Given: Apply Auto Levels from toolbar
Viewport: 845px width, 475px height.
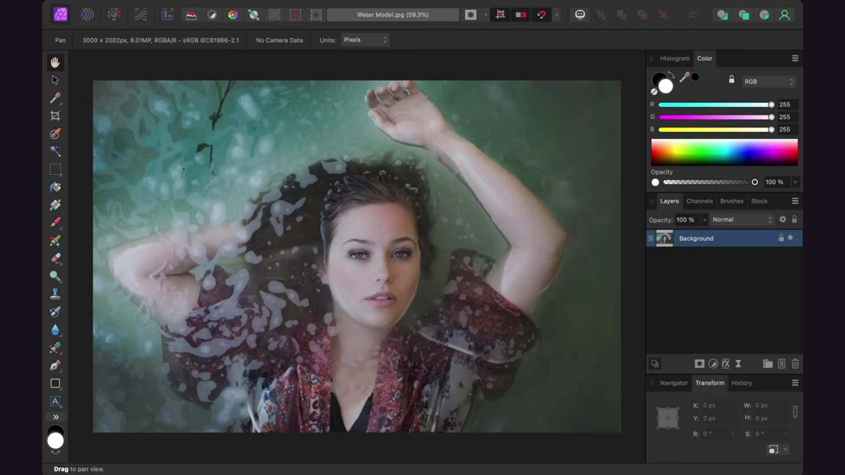Looking at the screenshot, I should [191, 15].
